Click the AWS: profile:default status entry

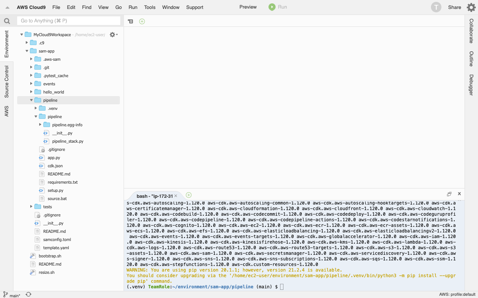pyautogui.click(x=457, y=295)
